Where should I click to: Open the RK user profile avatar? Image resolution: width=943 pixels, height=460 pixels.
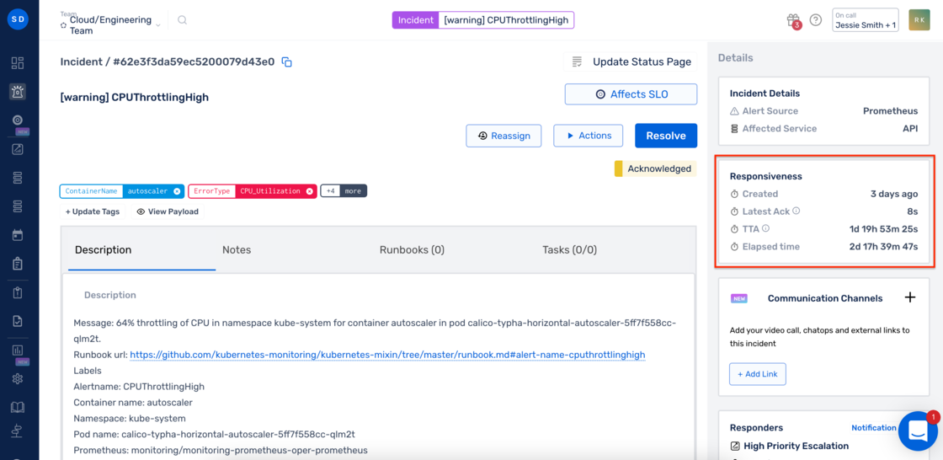919,20
